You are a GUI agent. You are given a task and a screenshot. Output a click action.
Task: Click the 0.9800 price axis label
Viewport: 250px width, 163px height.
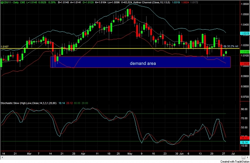[x=245, y=87]
